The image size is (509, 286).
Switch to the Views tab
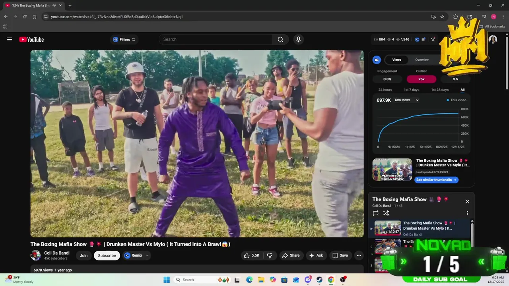[x=396, y=60]
